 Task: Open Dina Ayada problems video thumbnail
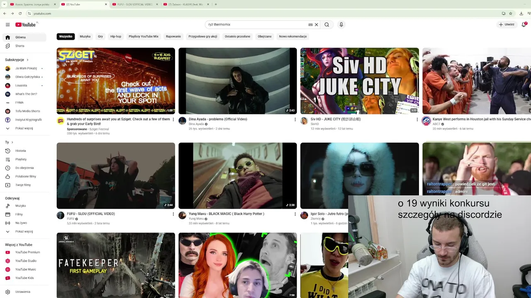[x=238, y=81]
